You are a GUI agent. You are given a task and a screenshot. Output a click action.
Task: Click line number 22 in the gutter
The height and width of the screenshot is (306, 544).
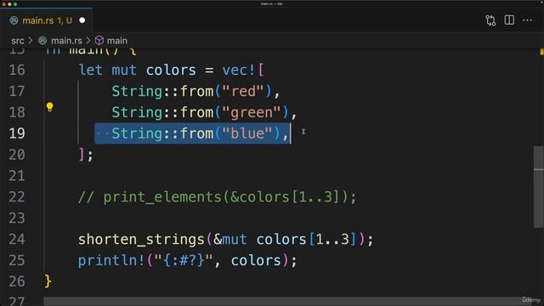[x=17, y=197]
